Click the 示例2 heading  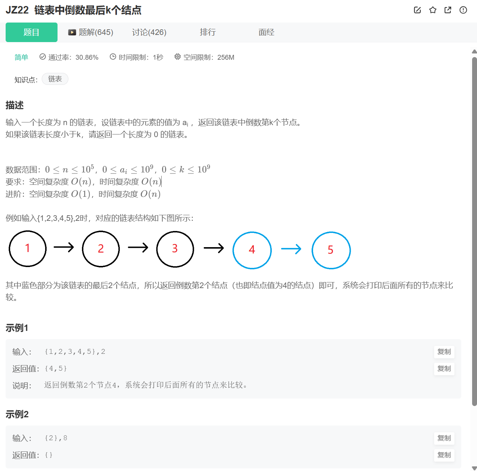click(x=17, y=414)
